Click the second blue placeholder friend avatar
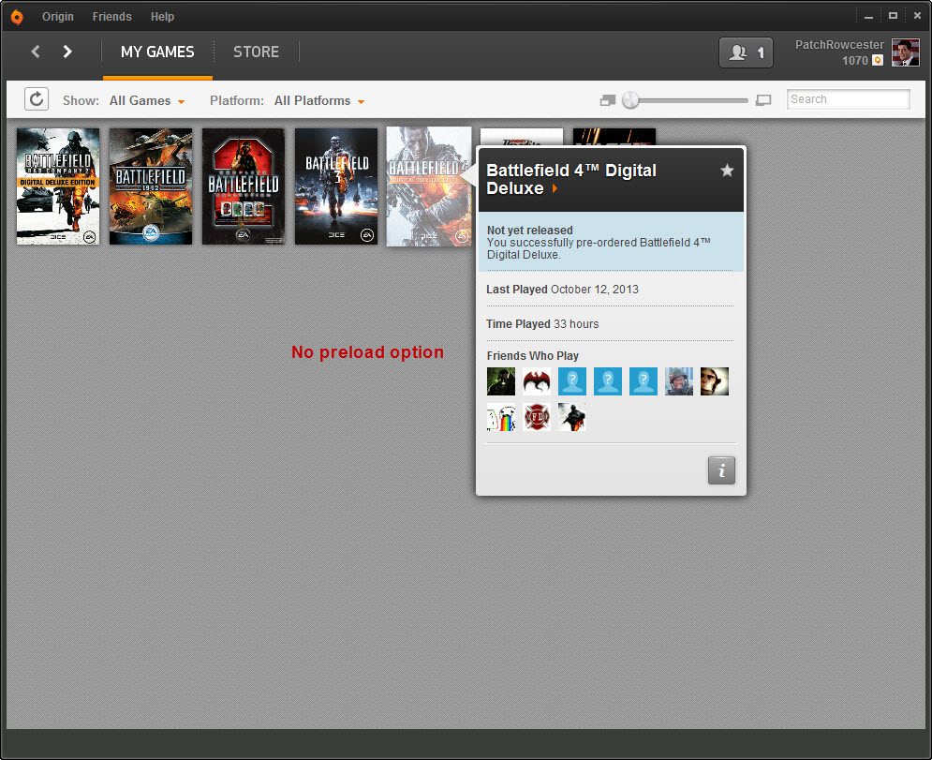The width and height of the screenshot is (932, 760). [x=608, y=381]
